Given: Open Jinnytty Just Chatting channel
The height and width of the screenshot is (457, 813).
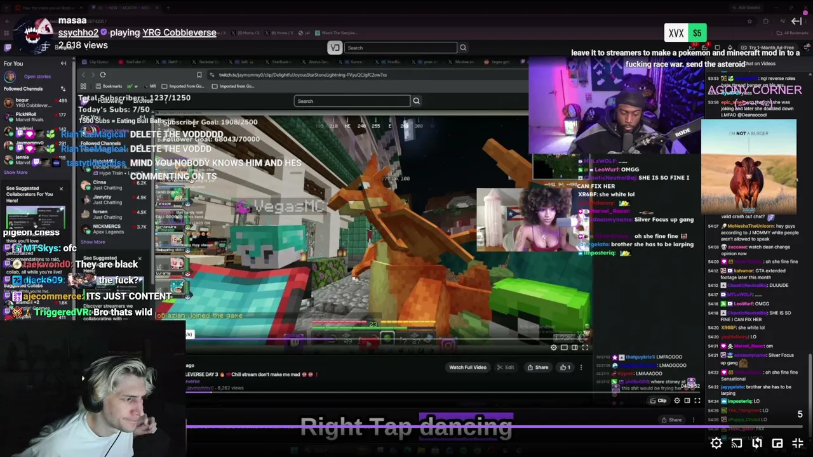Looking at the screenshot, I should pos(114,200).
